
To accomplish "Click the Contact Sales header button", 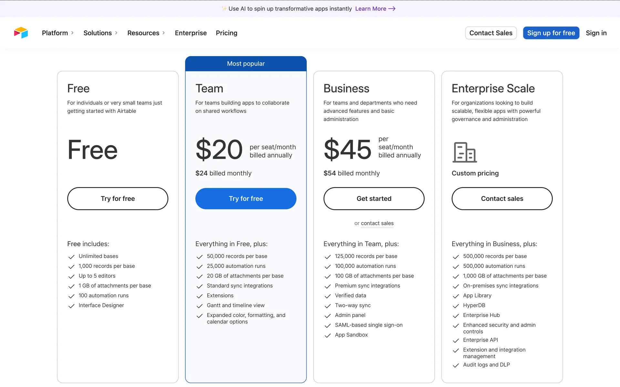I will point(491,33).
